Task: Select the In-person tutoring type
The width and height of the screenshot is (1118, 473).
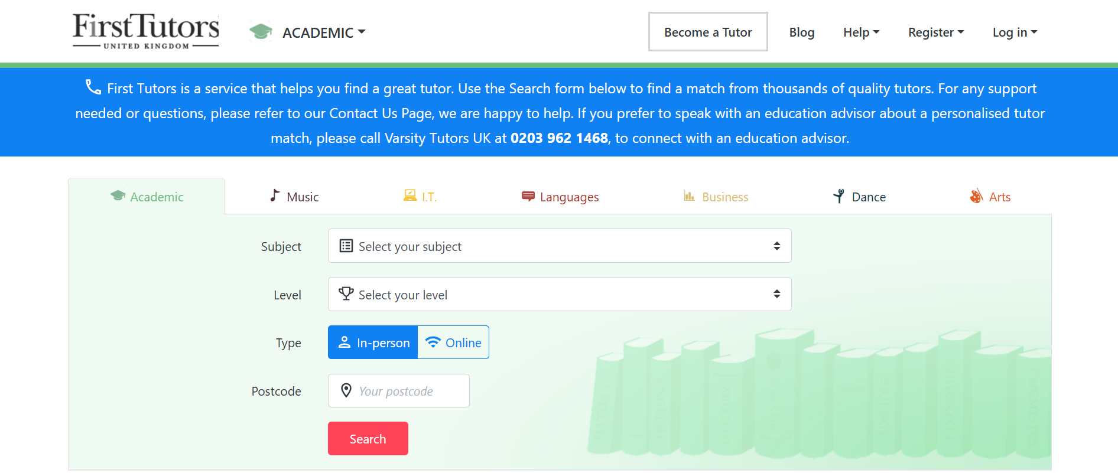Action: [373, 342]
